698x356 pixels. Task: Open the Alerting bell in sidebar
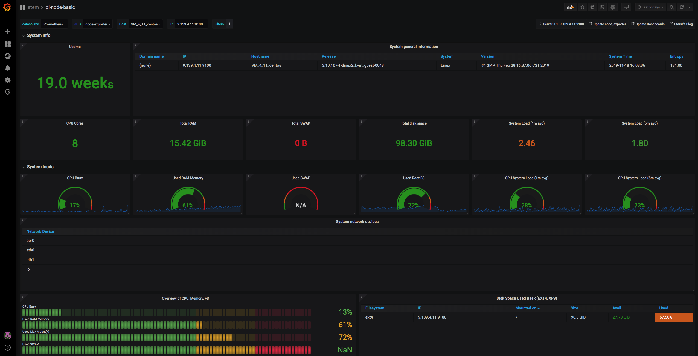click(8, 68)
